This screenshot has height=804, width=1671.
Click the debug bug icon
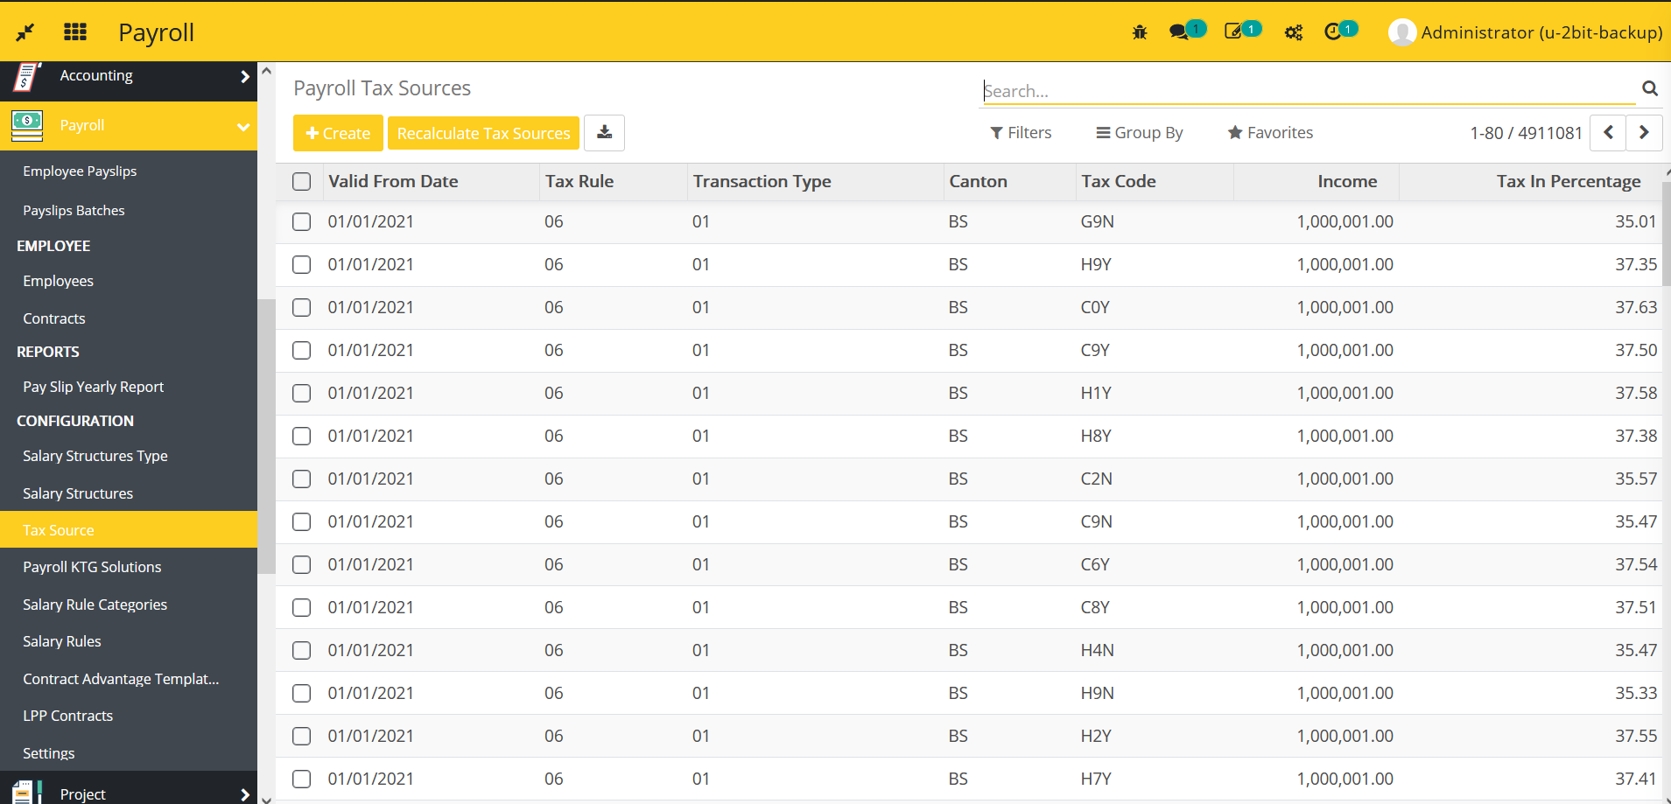tap(1139, 32)
